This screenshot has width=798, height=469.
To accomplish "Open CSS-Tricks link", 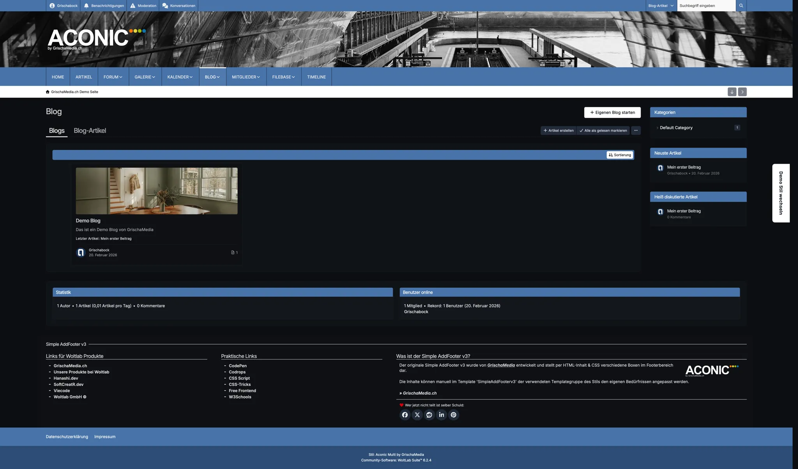I will [x=240, y=385].
